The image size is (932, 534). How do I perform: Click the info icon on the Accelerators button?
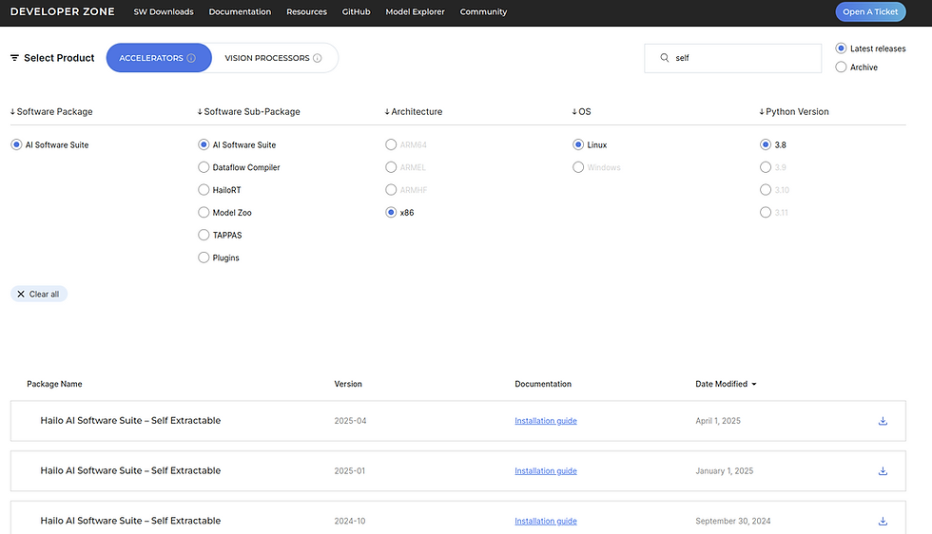click(191, 58)
